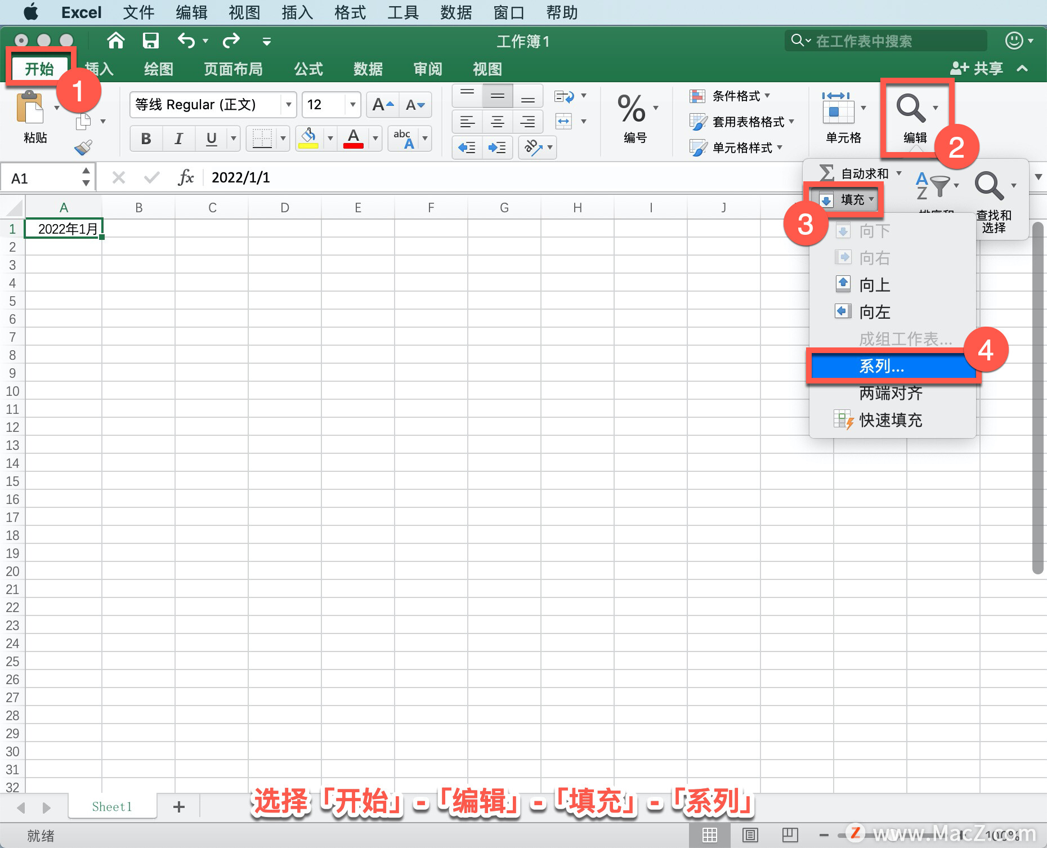1047x848 pixels.
Task: Open Cell Styles dropdown
Action: pyautogui.click(x=736, y=148)
